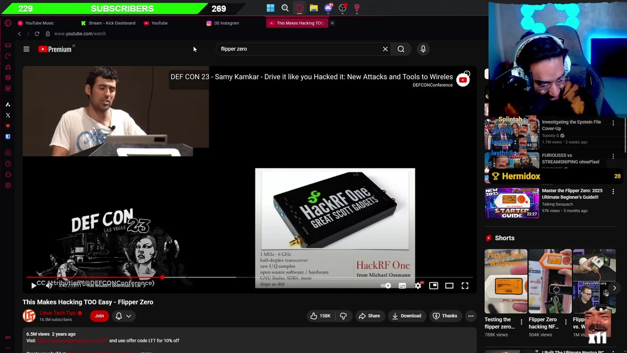Open the notification bell dropdown
The height and width of the screenshot is (353, 627).
click(123, 316)
